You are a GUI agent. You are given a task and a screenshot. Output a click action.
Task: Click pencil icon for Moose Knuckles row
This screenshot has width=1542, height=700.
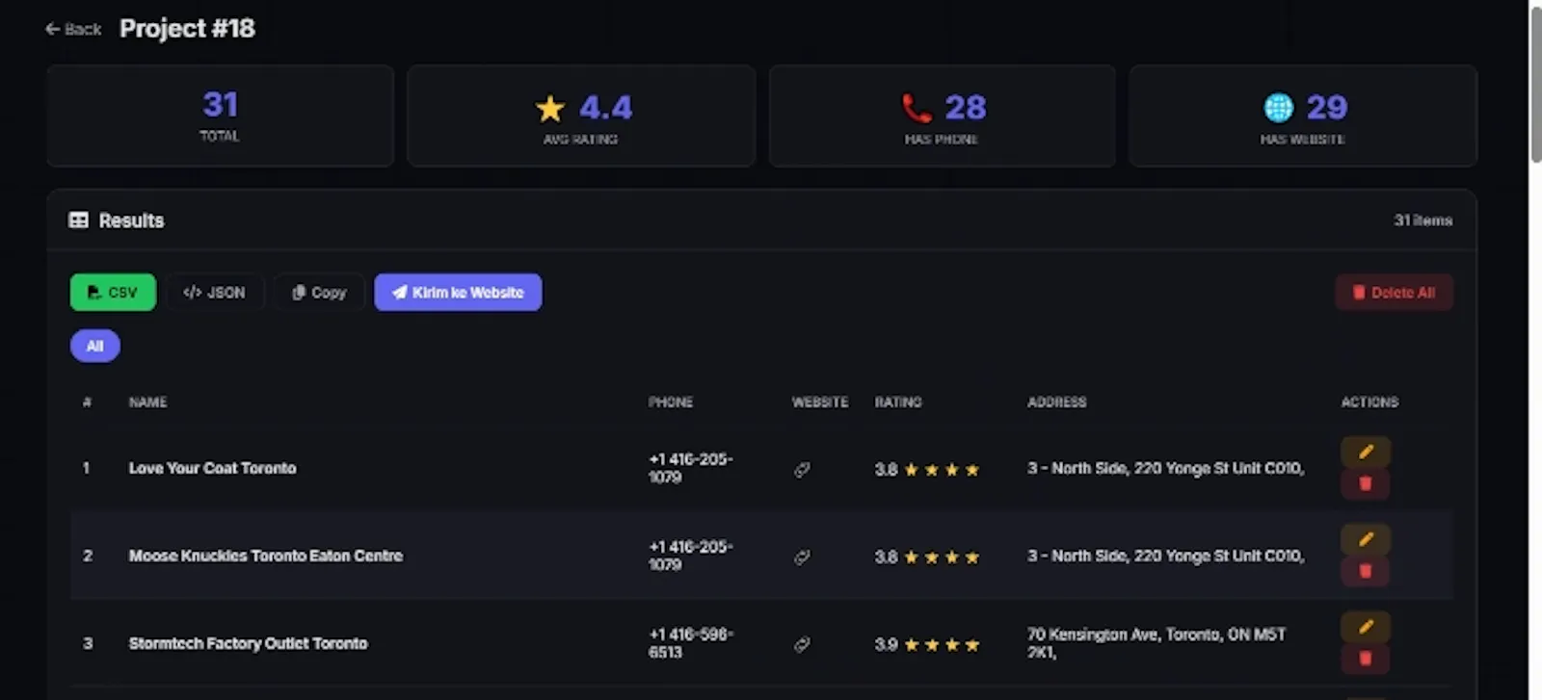(x=1365, y=539)
